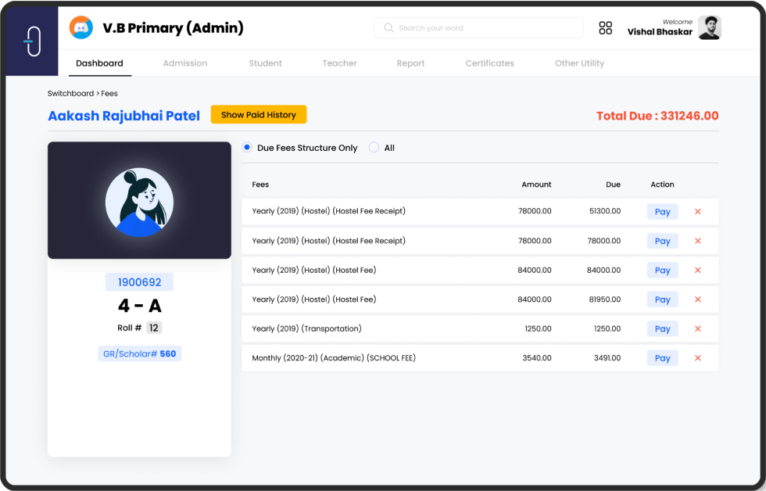Image resolution: width=766 pixels, height=491 pixels.
Task: Delete the 51300.00 due Hostel Fee Receipt row
Action: [x=697, y=212]
